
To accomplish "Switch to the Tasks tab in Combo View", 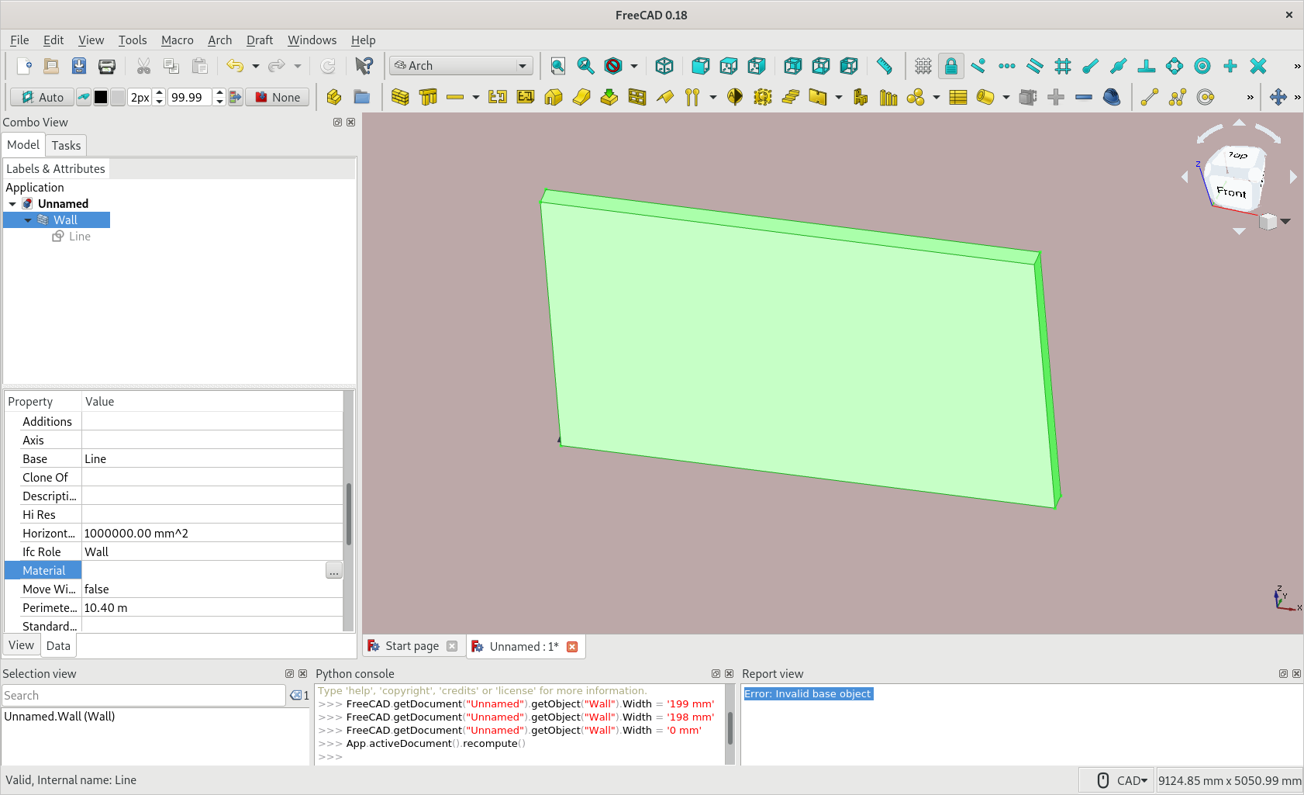I will (66, 145).
